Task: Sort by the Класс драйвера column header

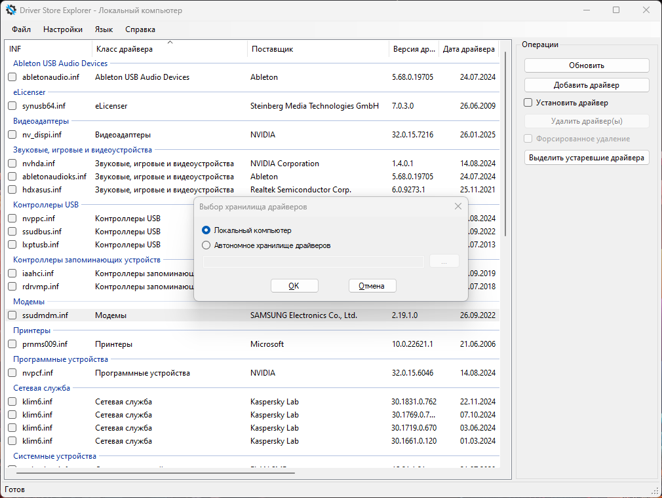Action: [x=169, y=49]
